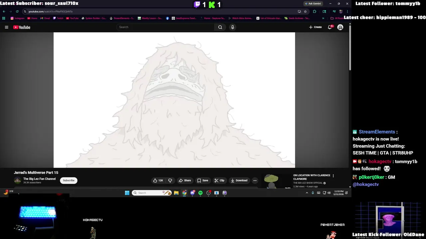Share the Jarrad's Multiverse video
Image resolution: width=426 pixels, height=239 pixels.
(185, 181)
